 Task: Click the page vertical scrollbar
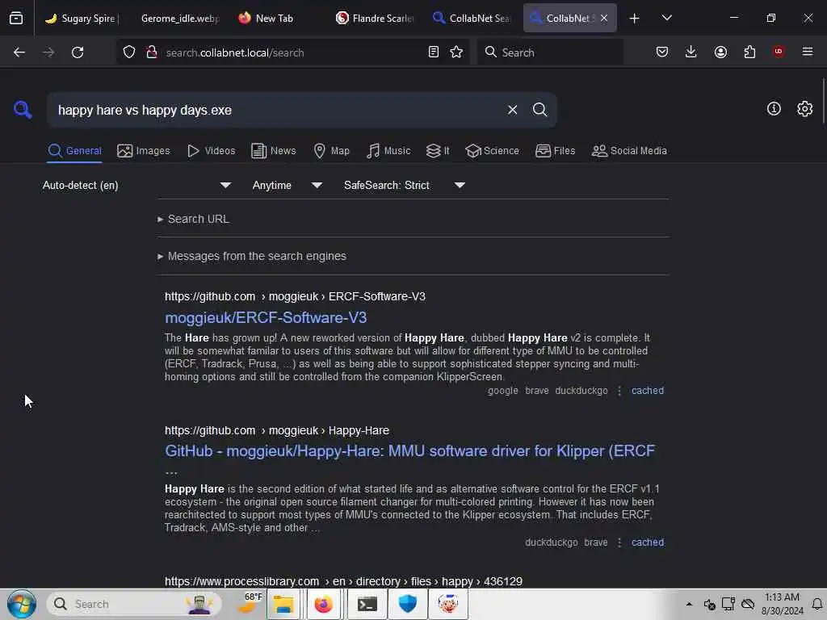pyautogui.click(x=823, y=101)
